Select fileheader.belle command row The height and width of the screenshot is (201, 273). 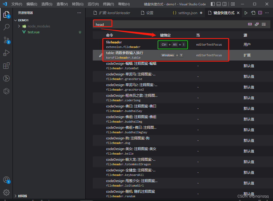[x=183, y=151]
